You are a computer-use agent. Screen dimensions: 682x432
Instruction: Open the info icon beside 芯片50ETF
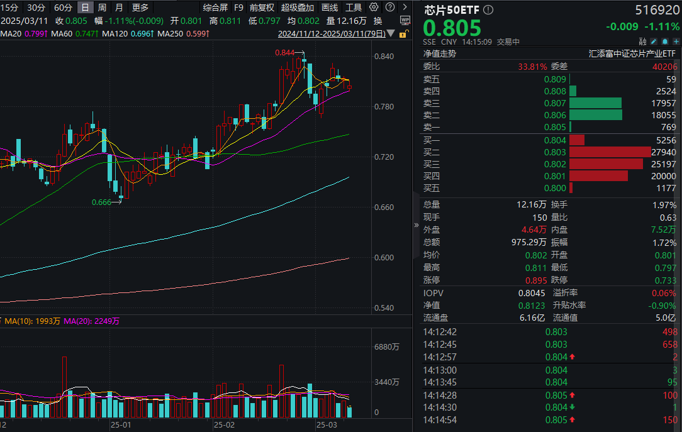pyautogui.click(x=488, y=9)
